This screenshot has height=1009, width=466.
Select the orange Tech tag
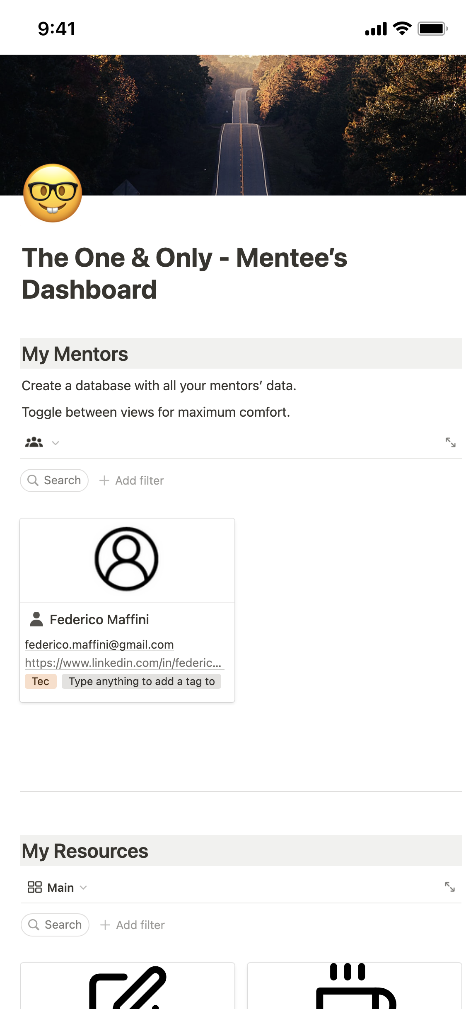pyautogui.click(x=41, y=681)
